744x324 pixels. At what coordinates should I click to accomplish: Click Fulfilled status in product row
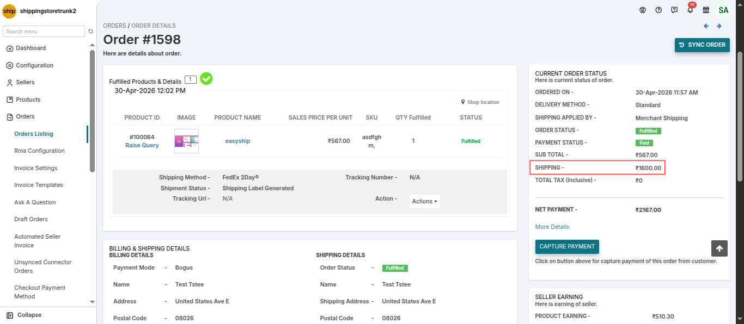click(471, 141)
